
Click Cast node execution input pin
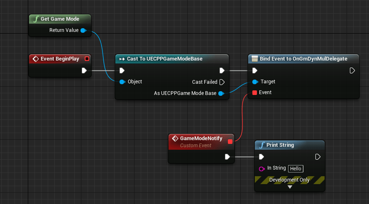122,70
